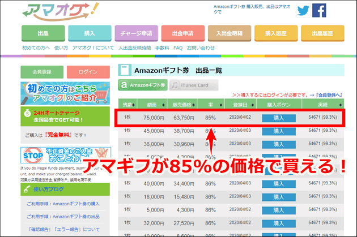
Task: Follow the アマオク！について link
Action: 93,48
